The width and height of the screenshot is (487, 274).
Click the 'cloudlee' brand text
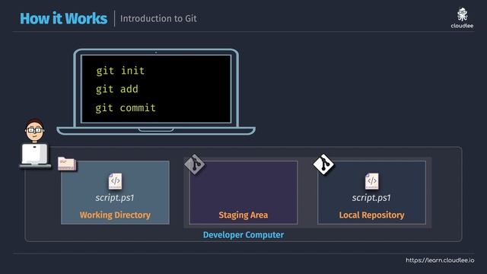coord(462,26)
